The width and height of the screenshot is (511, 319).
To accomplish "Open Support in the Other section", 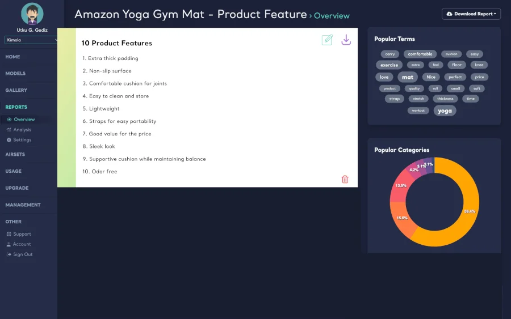I will pos(19,234).
